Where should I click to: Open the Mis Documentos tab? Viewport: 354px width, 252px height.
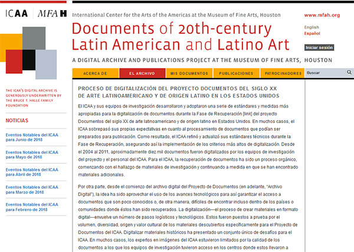[x=189, y=73]
